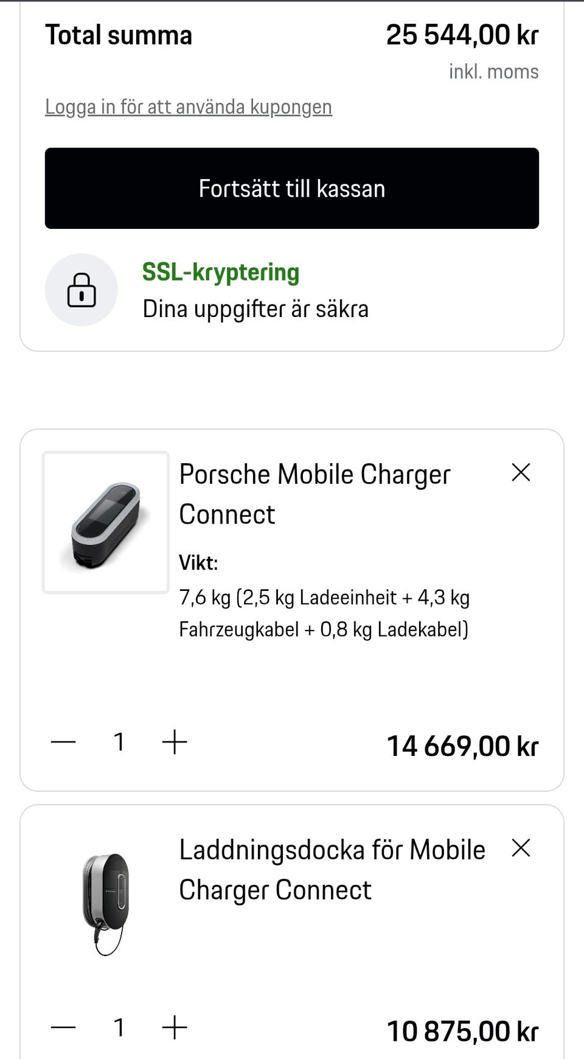584x1059 pixels.
Task: Follow the Logga in för att använda kupongen link
Action: (189, 107)
